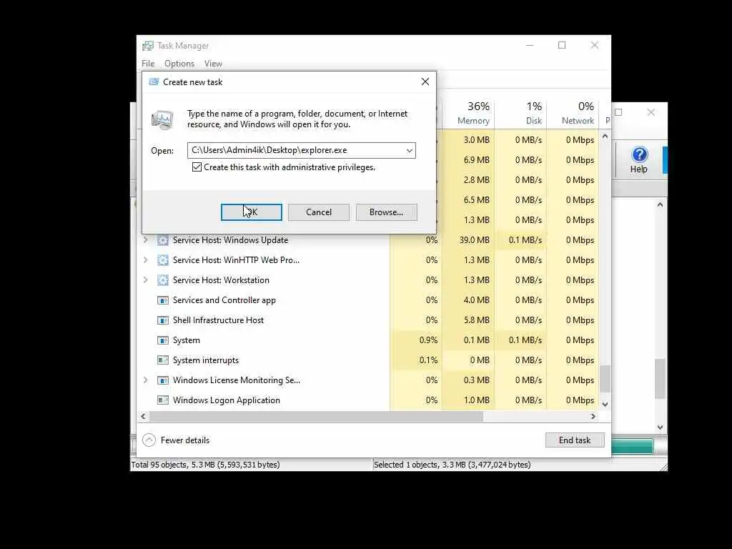Click the Service Host: Workstation gear icon
The height and width of the screenshot is (549, 732).
(x=162, y=280)
